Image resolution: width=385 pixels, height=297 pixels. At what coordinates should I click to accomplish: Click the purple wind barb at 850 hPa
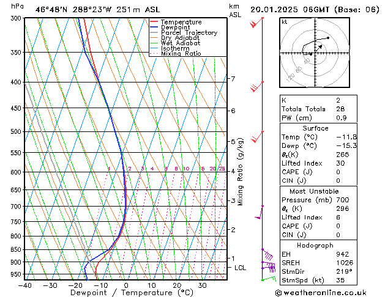(x=267, y=254)
